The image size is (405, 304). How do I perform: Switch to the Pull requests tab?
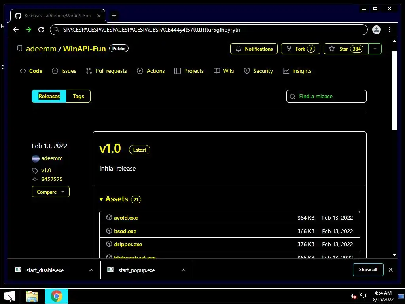tap(106, 71)
